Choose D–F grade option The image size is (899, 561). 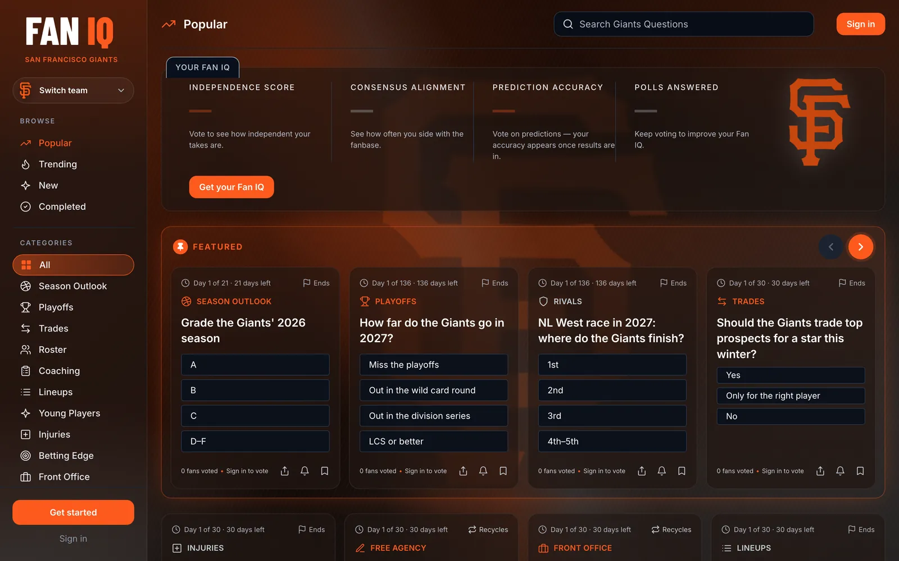255,442
